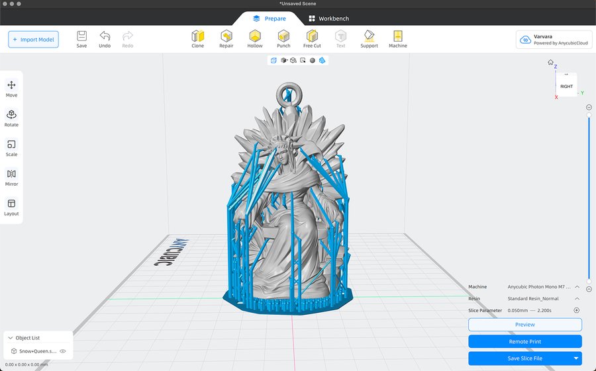The image size is (596, 371).
Task: Click the layer slider handle on right
Action: (x=589, y=115)
